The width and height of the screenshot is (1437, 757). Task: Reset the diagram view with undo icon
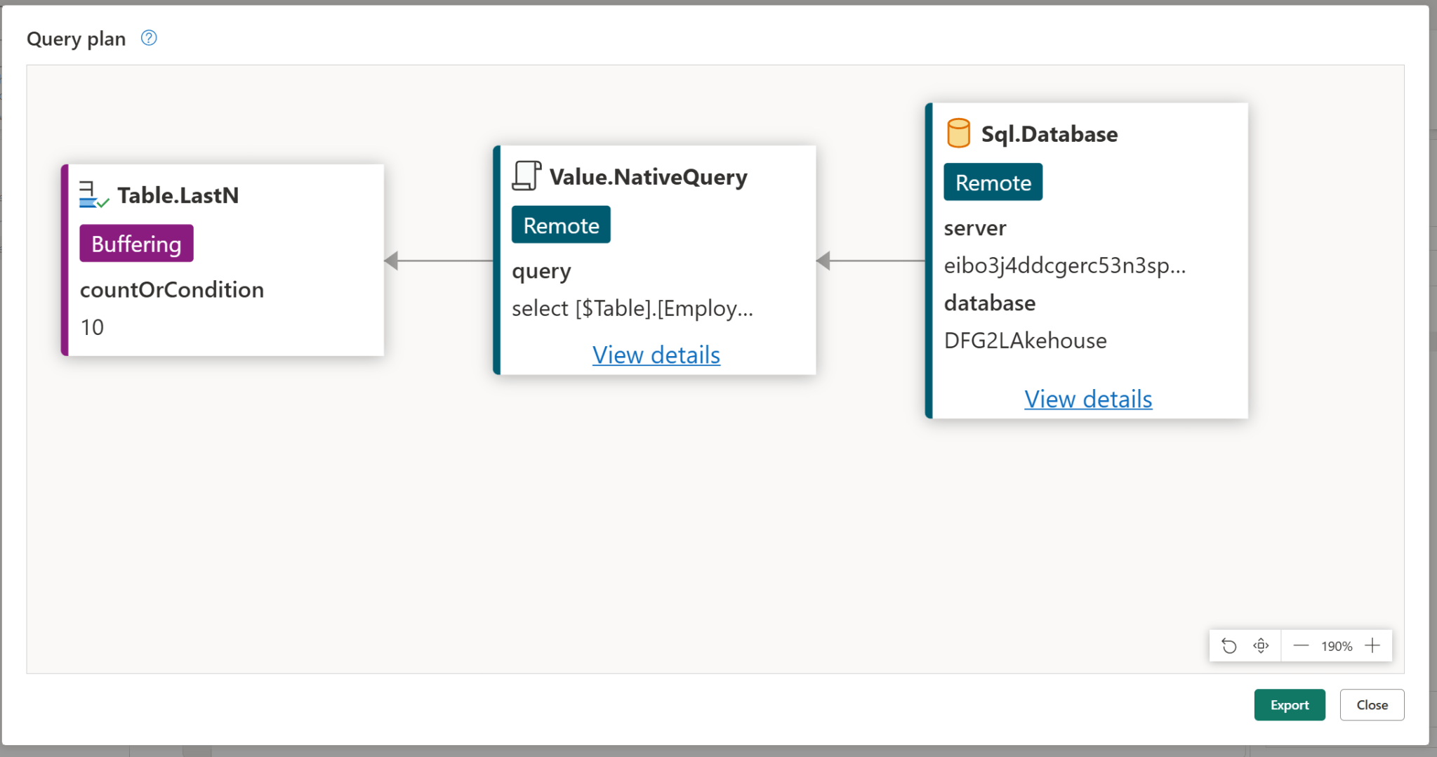(1229, 646)
